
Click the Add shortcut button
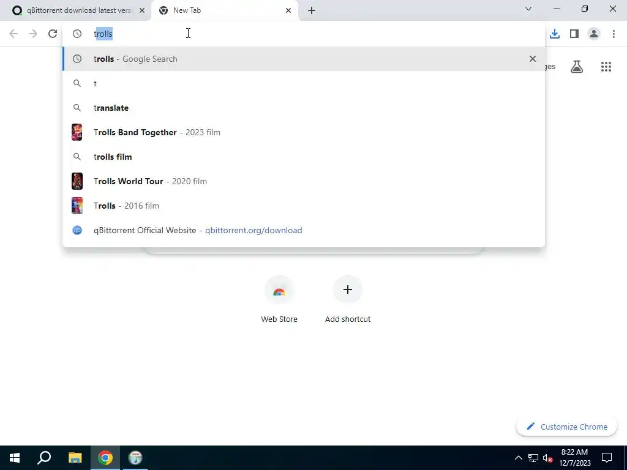tap(348, 299)
